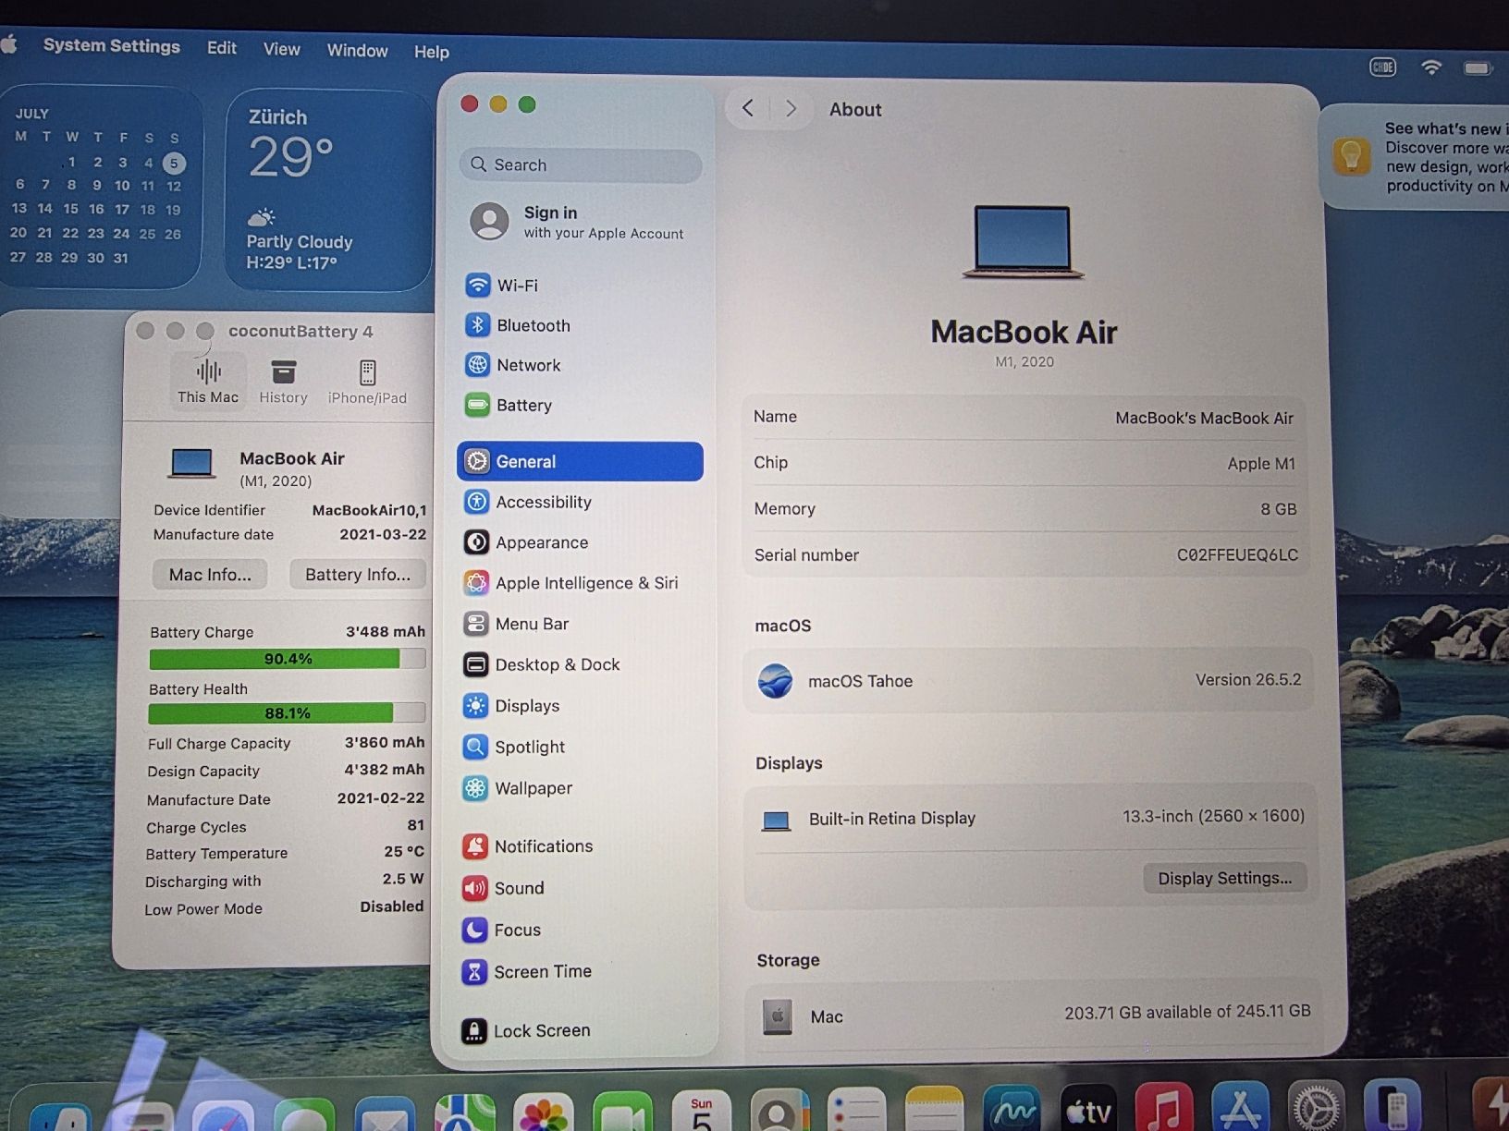Open Calendar from the Dock
The height and width of the screenshot is (1131, 1509).
(702, 1112)
